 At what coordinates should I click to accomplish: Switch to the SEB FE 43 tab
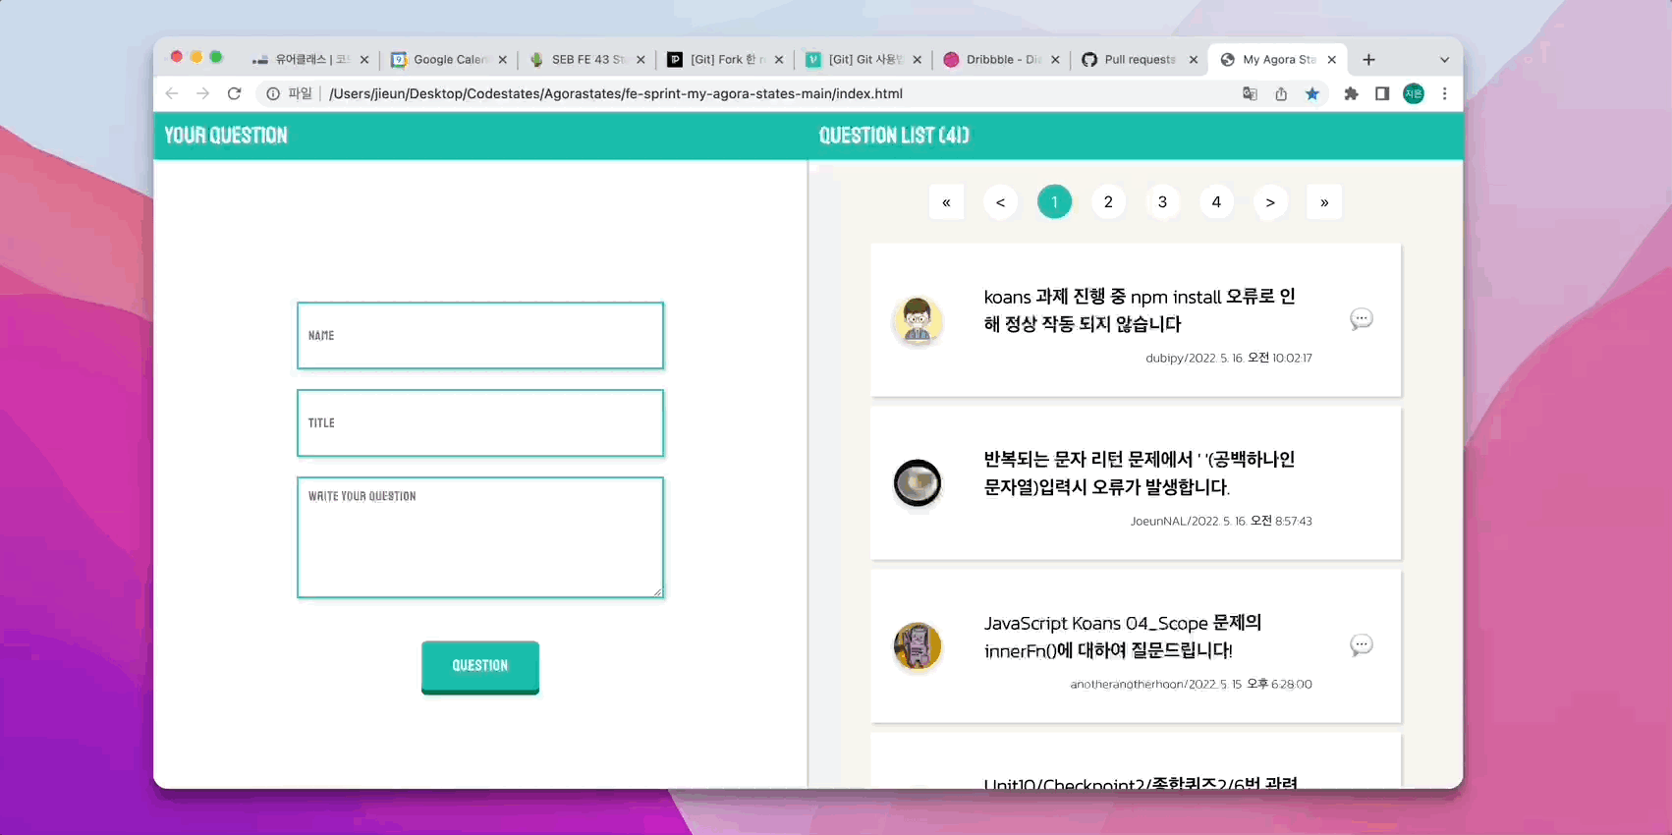(x=587, y=60)
